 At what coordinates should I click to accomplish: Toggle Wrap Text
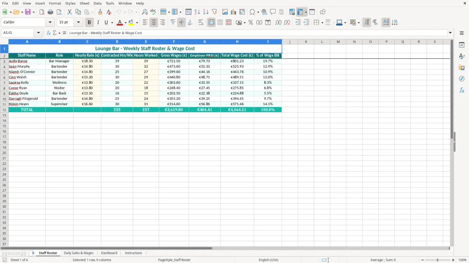point(200,23)
